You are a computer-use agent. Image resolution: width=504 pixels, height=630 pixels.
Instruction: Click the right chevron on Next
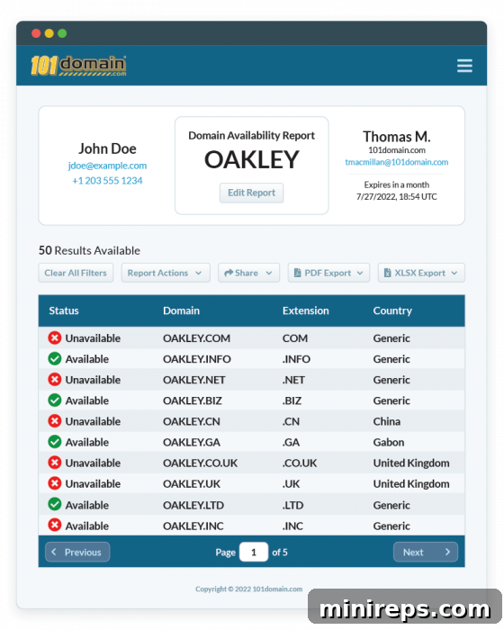(447, 552)
